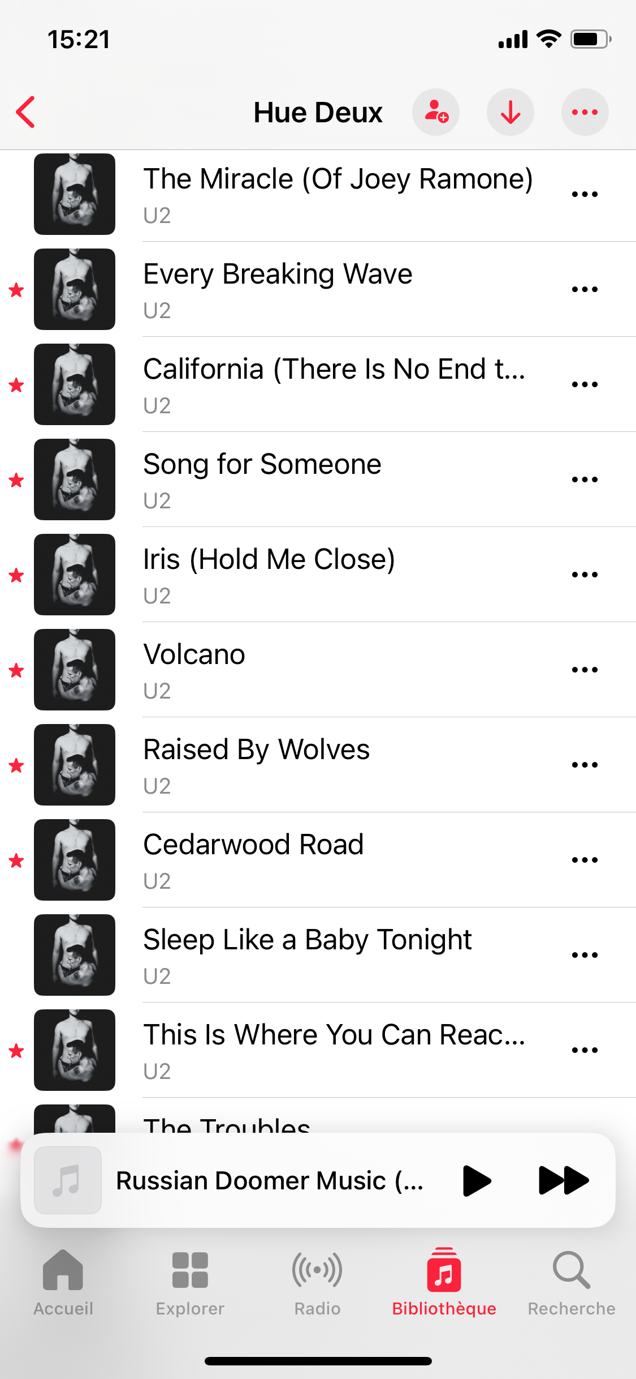Tap the Iris (Hold Me Close) album thumbnail

point(75,575)
